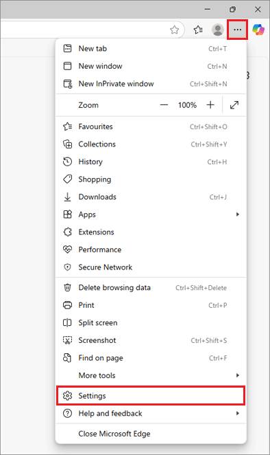Screen dimensions: 270x455
Task: Choose Delete browsing data entry
Action: (151, 287)
